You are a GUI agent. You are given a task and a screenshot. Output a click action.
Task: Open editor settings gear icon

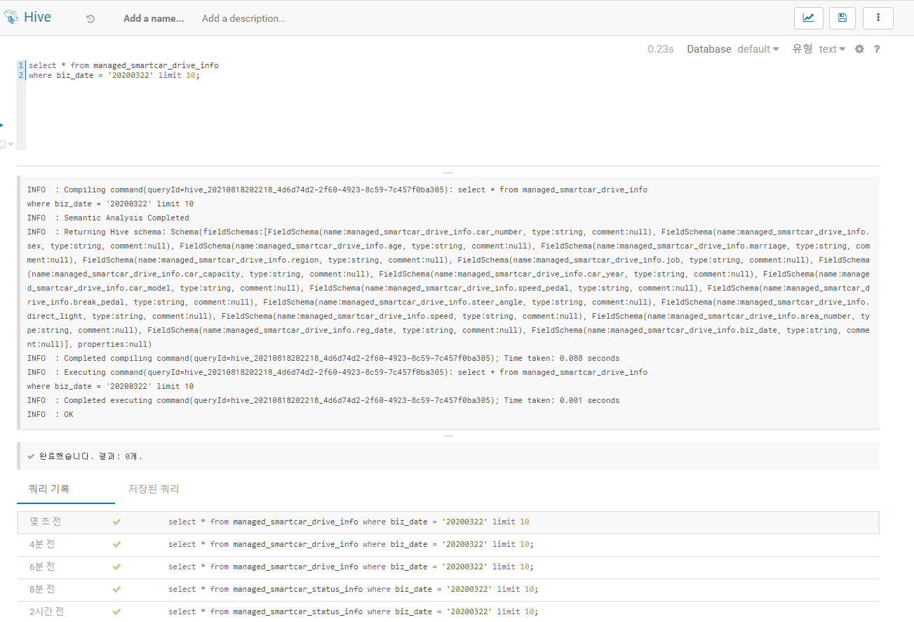[x=859, y=49]
